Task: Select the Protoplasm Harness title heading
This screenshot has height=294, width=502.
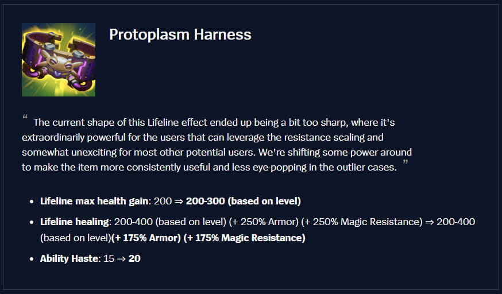Action: click(x=180, y=34)
